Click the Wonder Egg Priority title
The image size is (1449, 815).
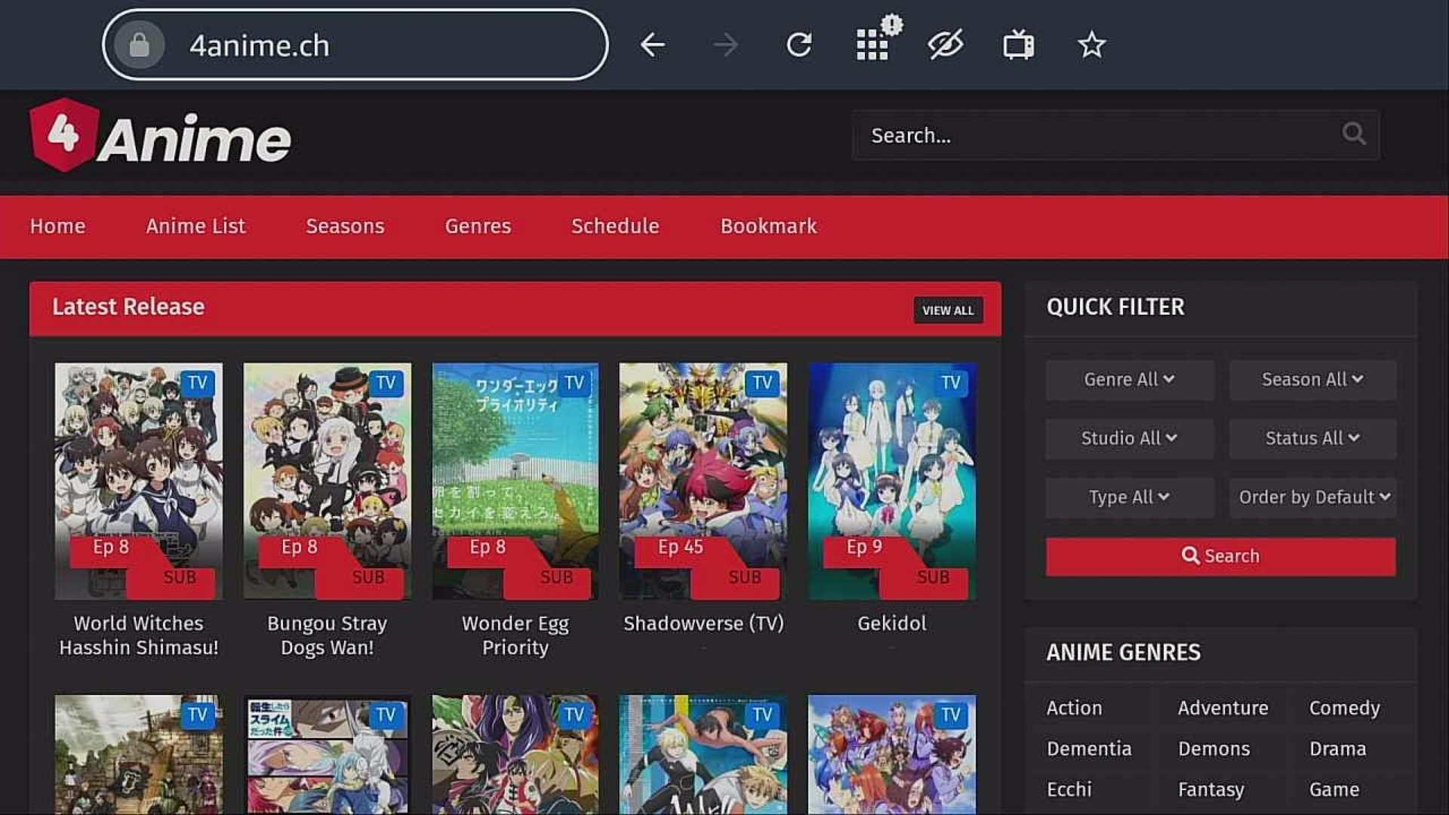point(515,635)
